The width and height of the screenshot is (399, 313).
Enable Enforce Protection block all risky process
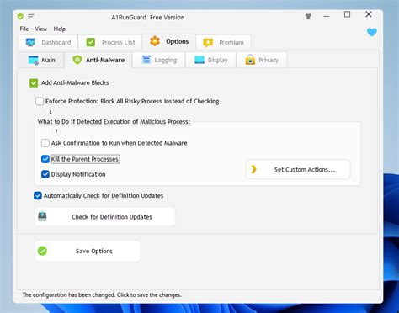point(40,101)
